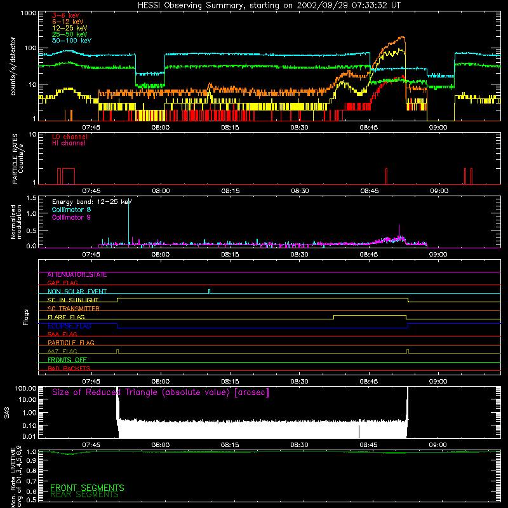Click the REAR SEGMENTS legend entry
The width and height of the screenshot is (508, 508).
tap(84, 495)
